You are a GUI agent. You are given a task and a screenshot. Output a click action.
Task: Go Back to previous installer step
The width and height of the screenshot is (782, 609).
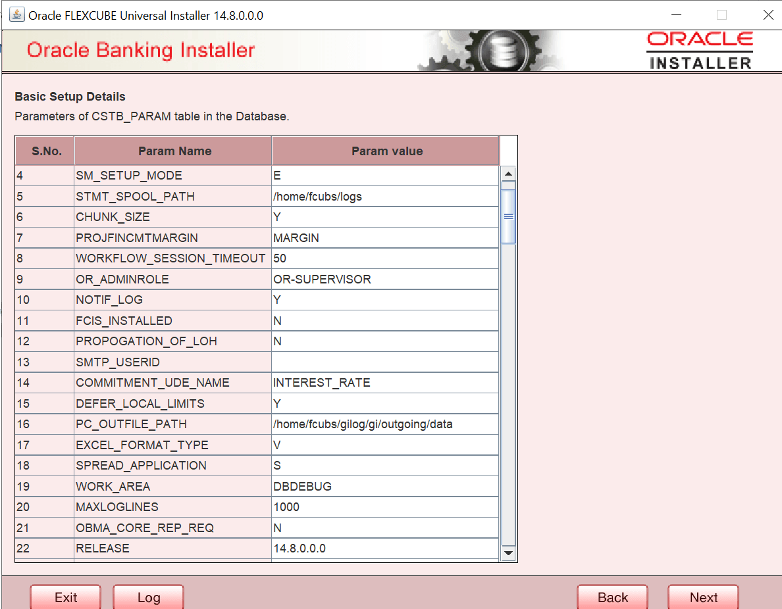point(612,597)
